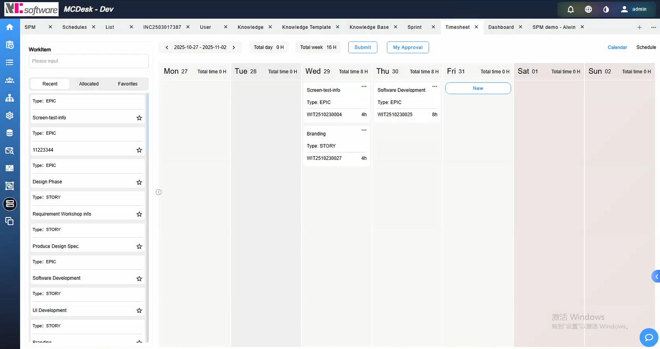Add New entry on Friday 31
The image size is (660, 349).
tap(478, 88)
